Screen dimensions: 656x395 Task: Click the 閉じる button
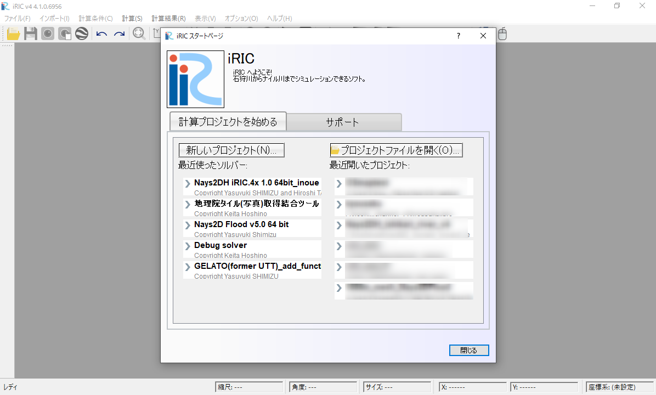pos(469,350)
